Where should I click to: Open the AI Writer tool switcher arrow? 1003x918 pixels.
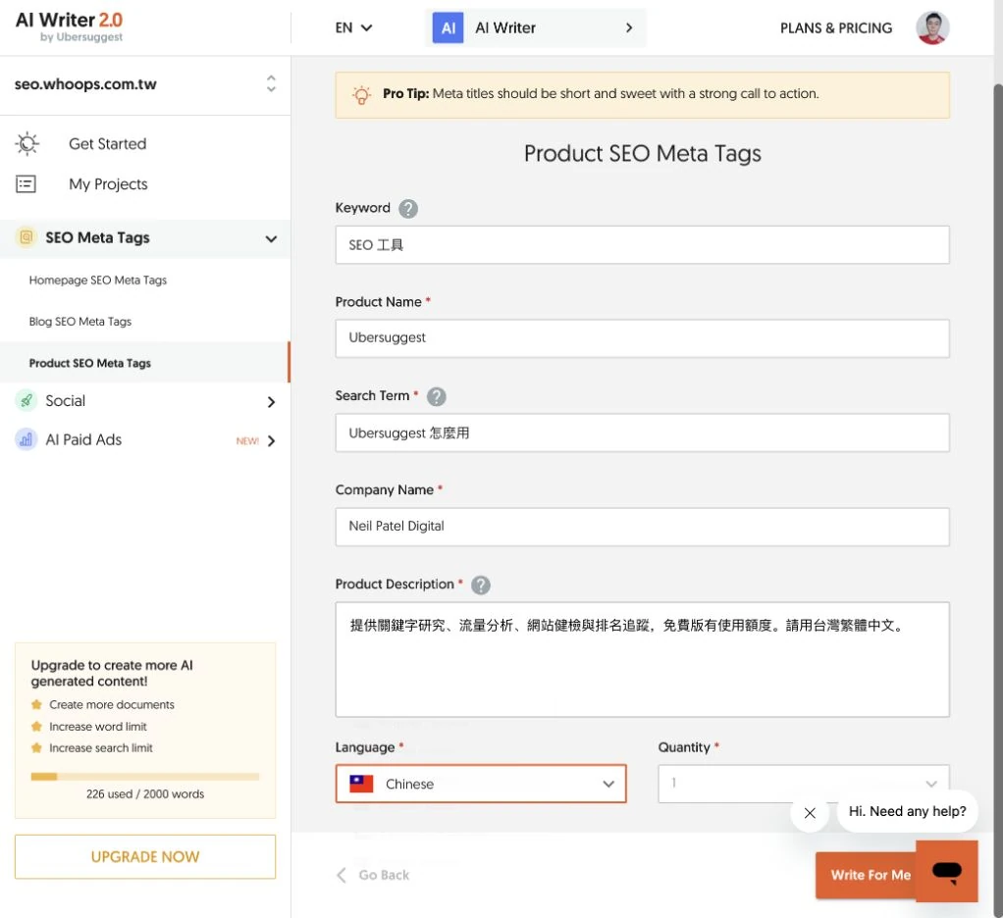point(629,28)
